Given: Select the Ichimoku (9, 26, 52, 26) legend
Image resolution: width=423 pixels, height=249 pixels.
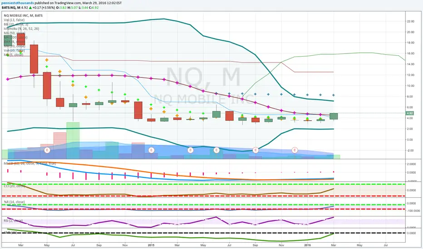Looking at the screenshot, I should pyautogui.click(x=21, y=29).
